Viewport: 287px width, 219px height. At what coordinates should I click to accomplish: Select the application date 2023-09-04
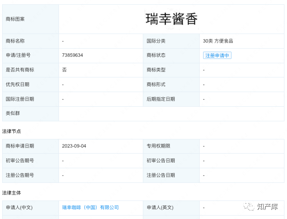[x=74, y=146]
